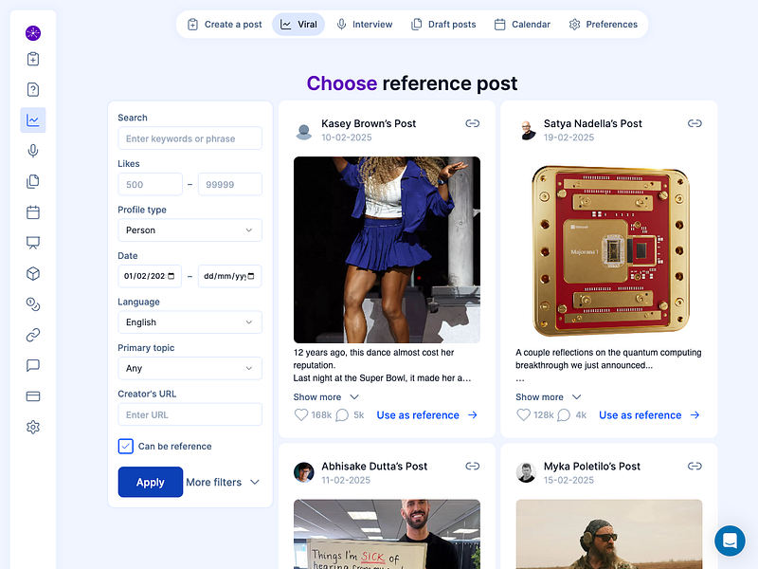Open the coins credits sidebar icon
The height and width of the screenshot is (569, 758).
tap(33, 304)
